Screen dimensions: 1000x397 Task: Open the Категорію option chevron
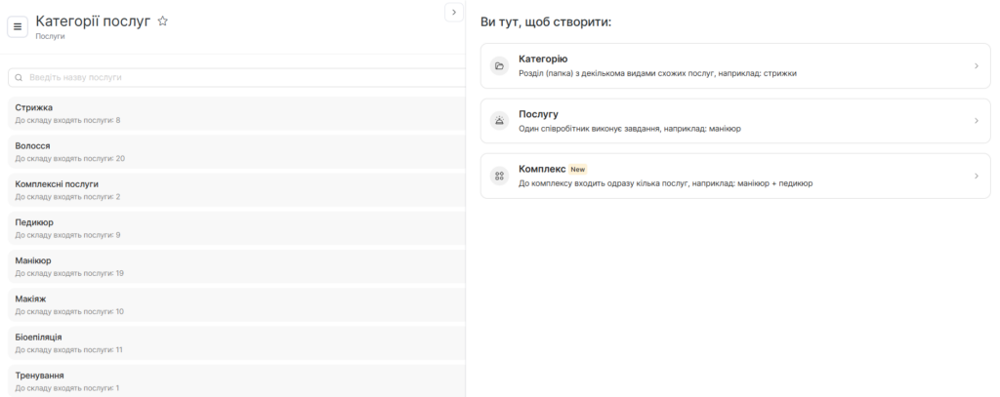(976, 66)
